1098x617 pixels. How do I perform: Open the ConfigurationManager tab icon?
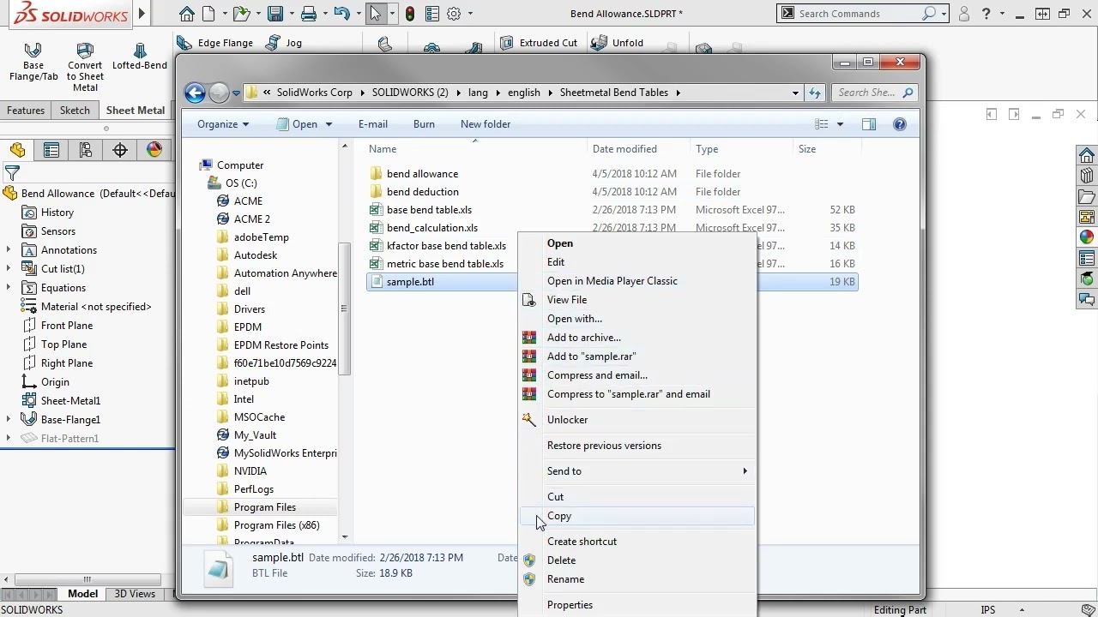pyautogui.click(x=86, y=150)
